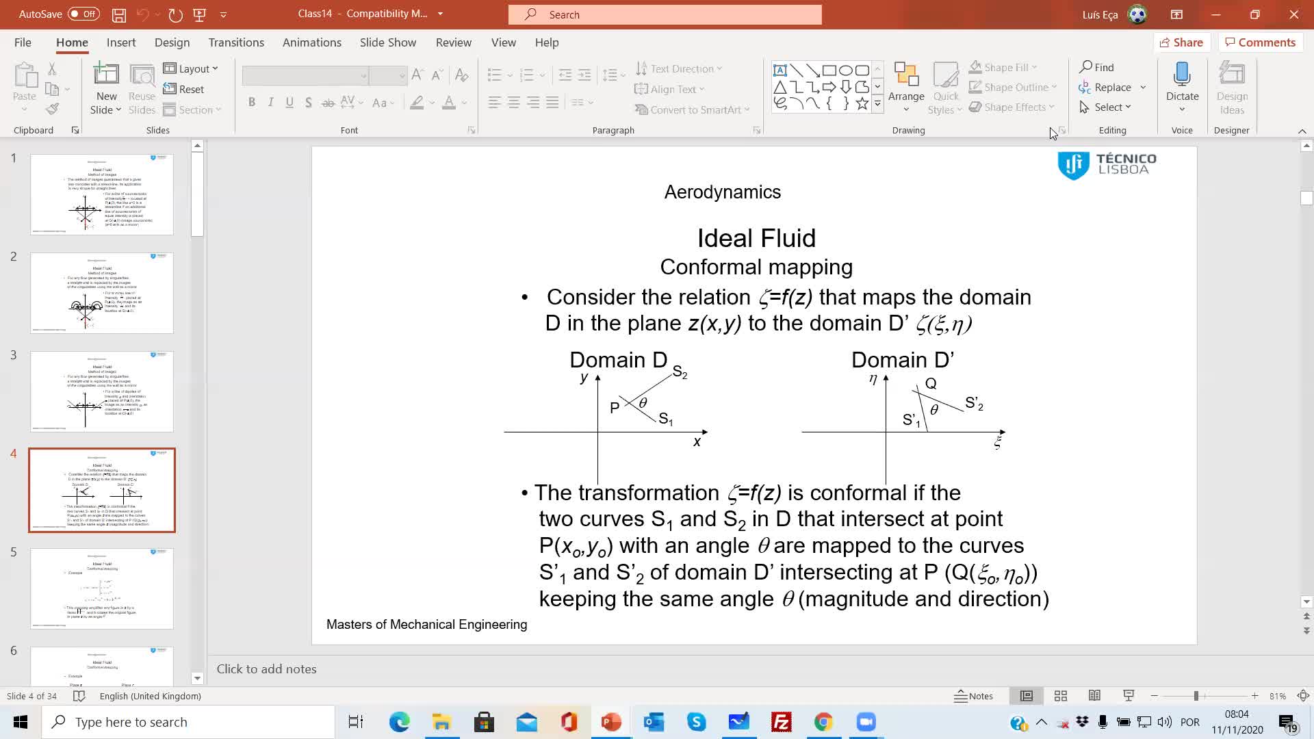The width and height of the screenshot is (1314, 739).
Task: Toggle Notes pane visibility in status bar
Action: click(x=973, y=696)
